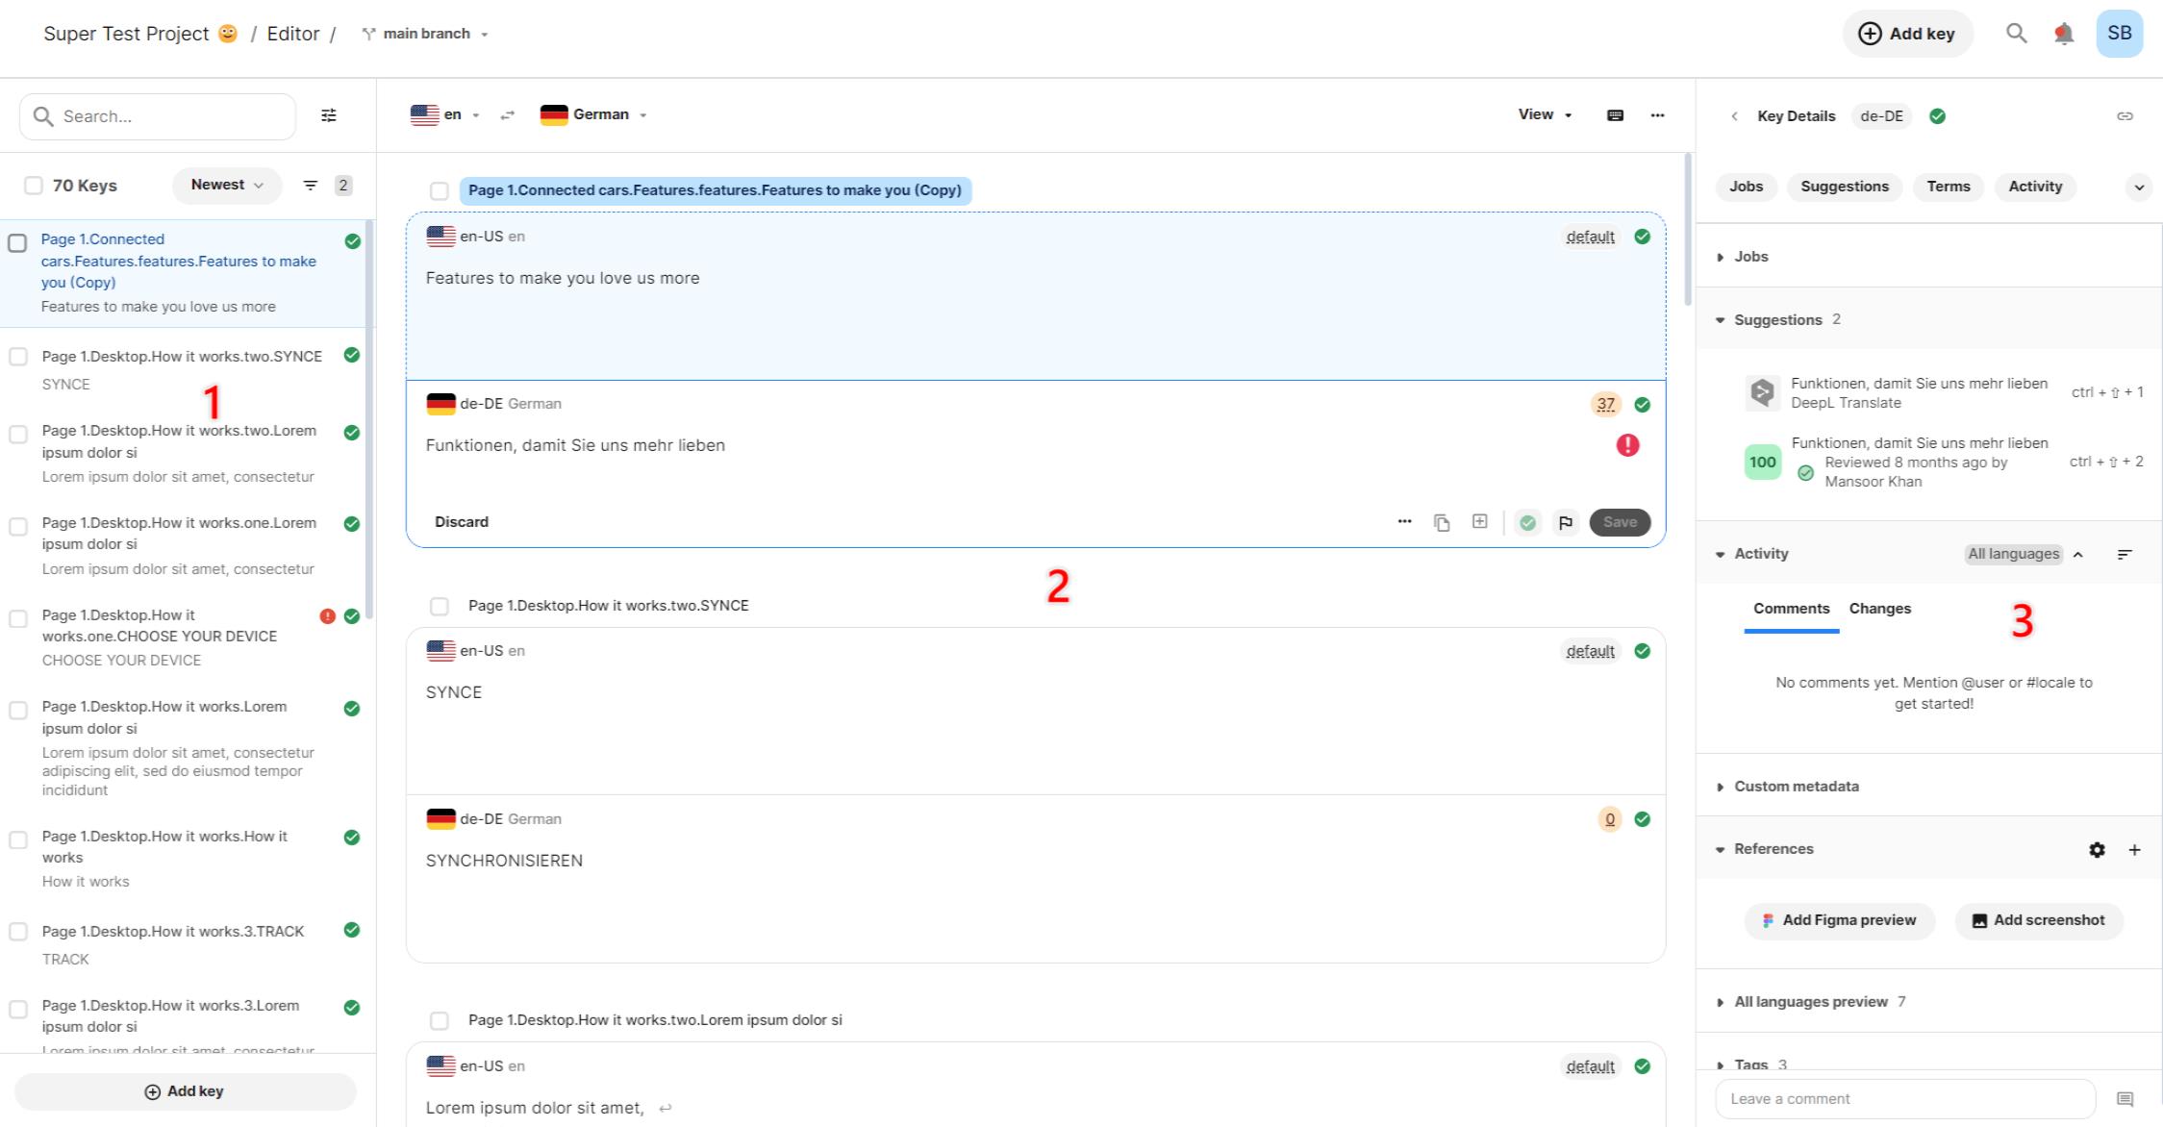Click the flag icon next to Save

pyautogui.click(x=1565, y=522)
